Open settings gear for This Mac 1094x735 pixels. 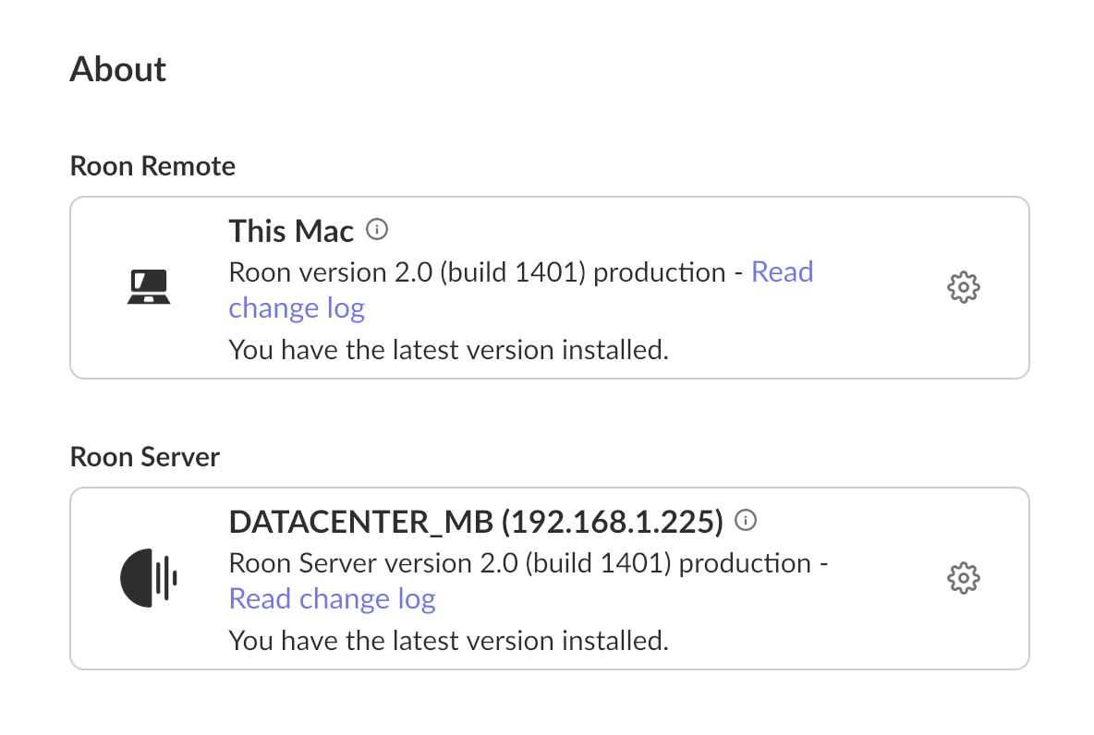click(964, 287)
